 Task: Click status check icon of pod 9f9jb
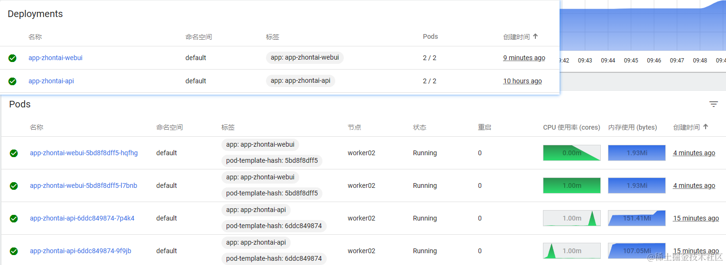pos(14,251)
